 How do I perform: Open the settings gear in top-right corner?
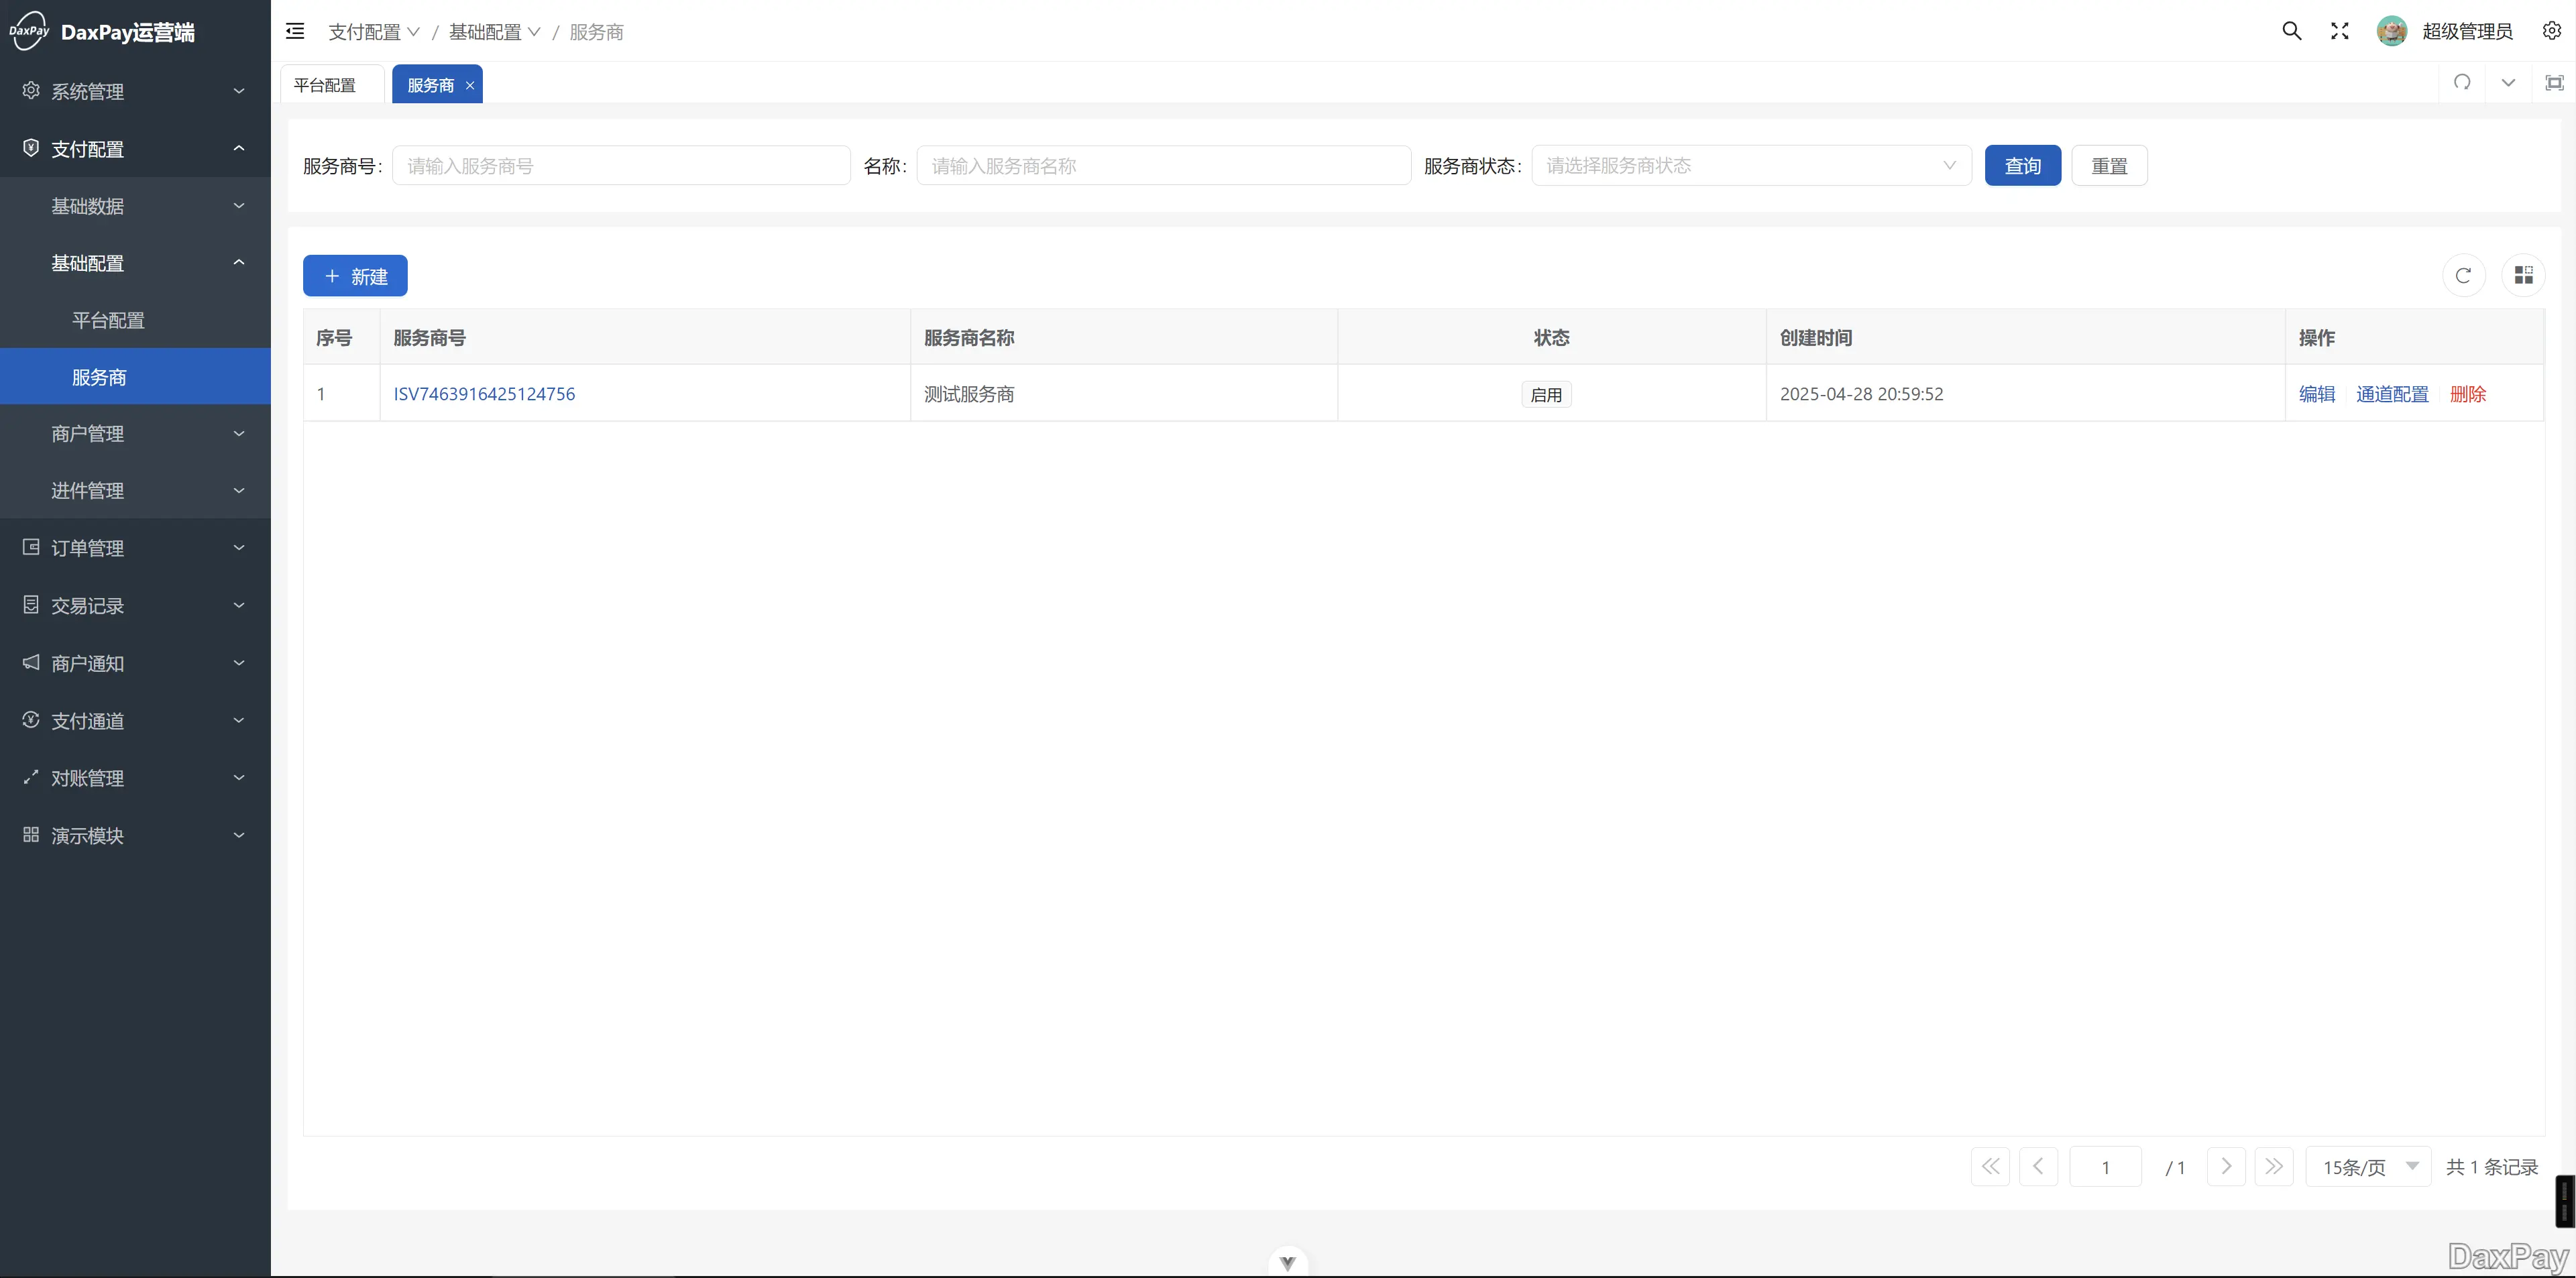click(x=2551, y=32)
